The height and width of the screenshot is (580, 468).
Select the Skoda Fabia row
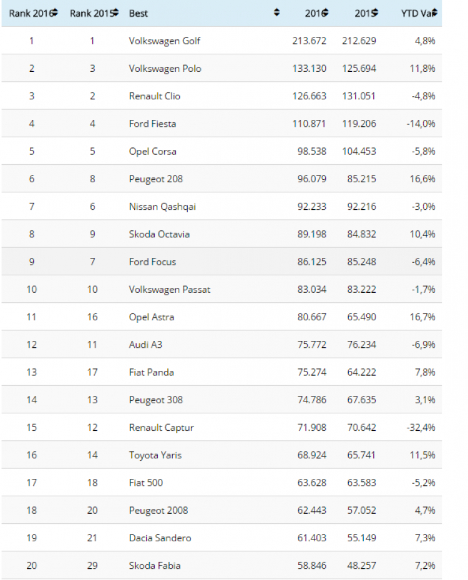point(222,565)
